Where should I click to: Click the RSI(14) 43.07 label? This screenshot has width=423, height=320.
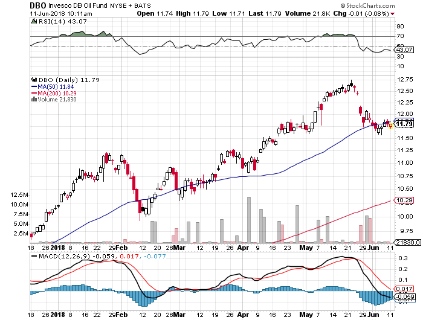click(x=63, y=21)
